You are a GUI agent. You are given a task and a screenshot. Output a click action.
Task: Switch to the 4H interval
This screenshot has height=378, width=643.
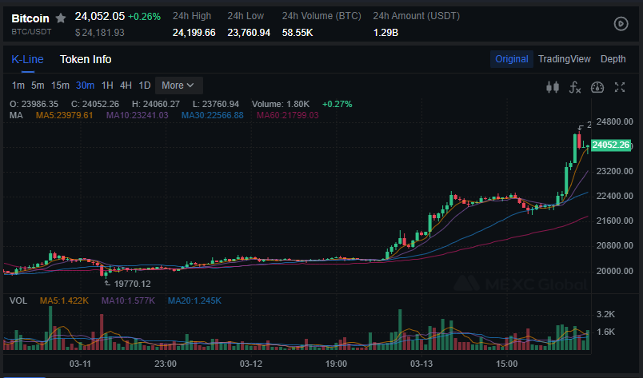(x=126, y=86)
